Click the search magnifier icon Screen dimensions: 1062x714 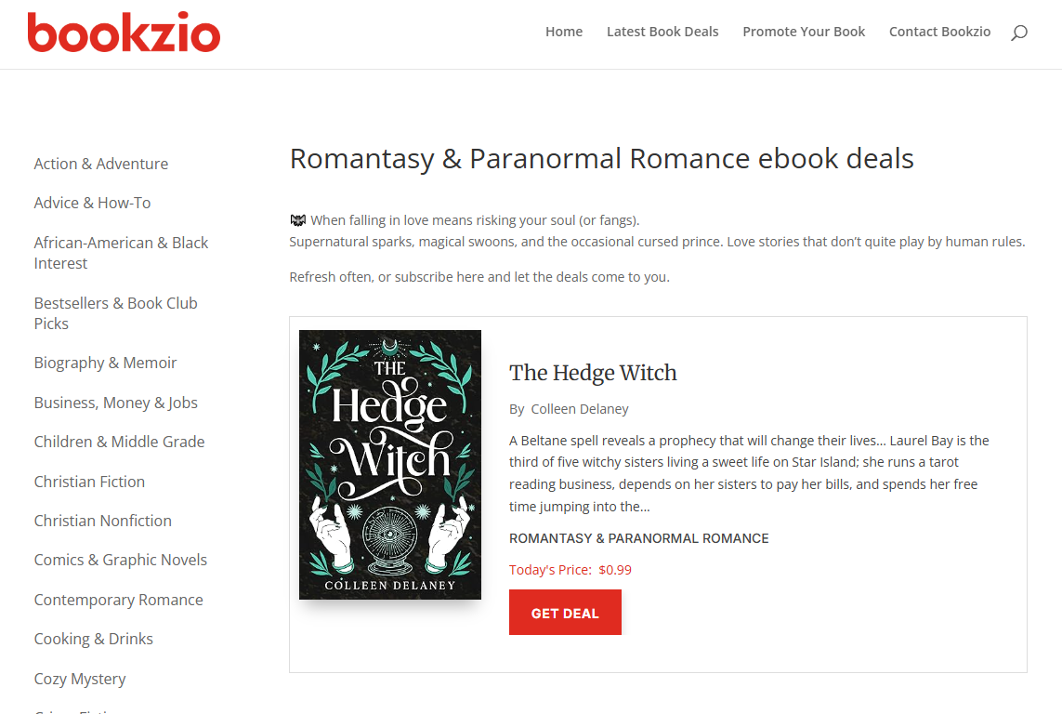coord(1018,33)
